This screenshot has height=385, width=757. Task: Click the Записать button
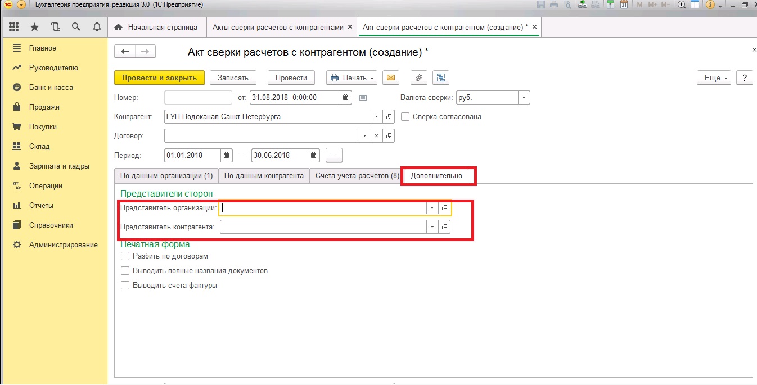233,78
